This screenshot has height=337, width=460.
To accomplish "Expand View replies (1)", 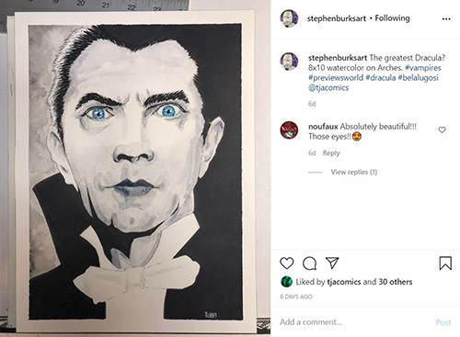I will (354, 172).
